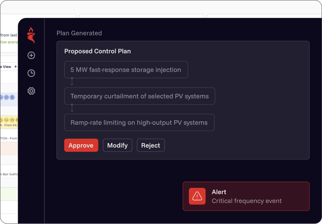This screenshot has width=322, height=224.
Task: Select Ramp-rate limiting on high-output PV step
Action: tap(139, 122)
